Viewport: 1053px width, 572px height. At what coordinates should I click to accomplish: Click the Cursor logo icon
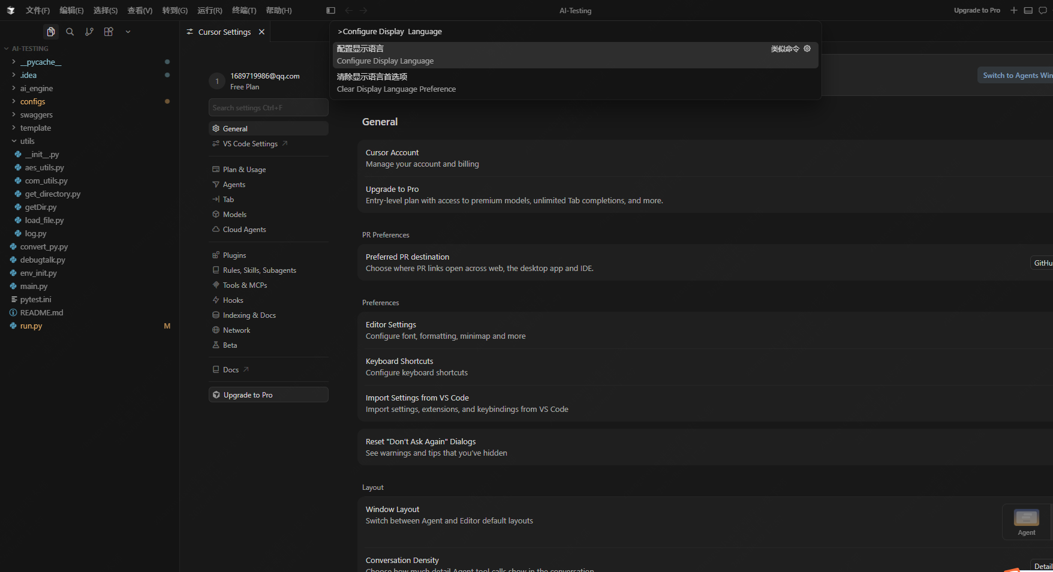10,10
